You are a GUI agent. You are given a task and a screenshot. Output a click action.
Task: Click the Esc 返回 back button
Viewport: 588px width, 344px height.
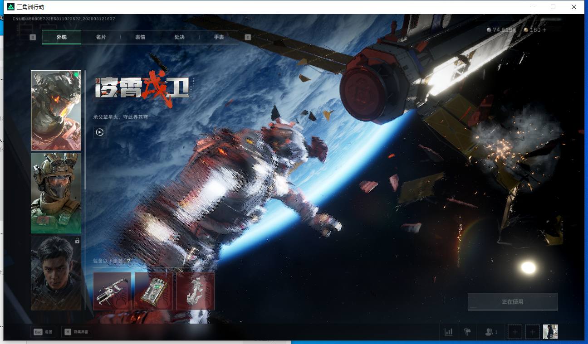[43, 332]
